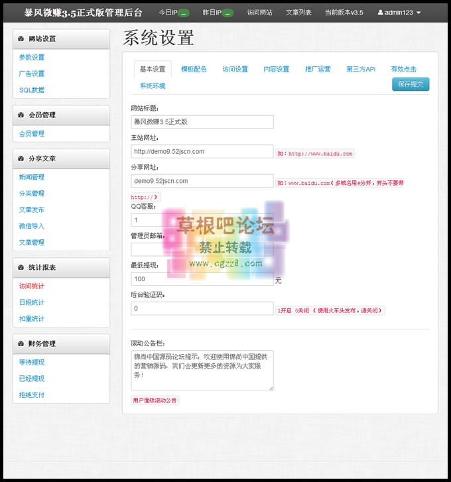451x482 pixels.
Task: Click the green 昨日IP count badge
Action: 227,13
